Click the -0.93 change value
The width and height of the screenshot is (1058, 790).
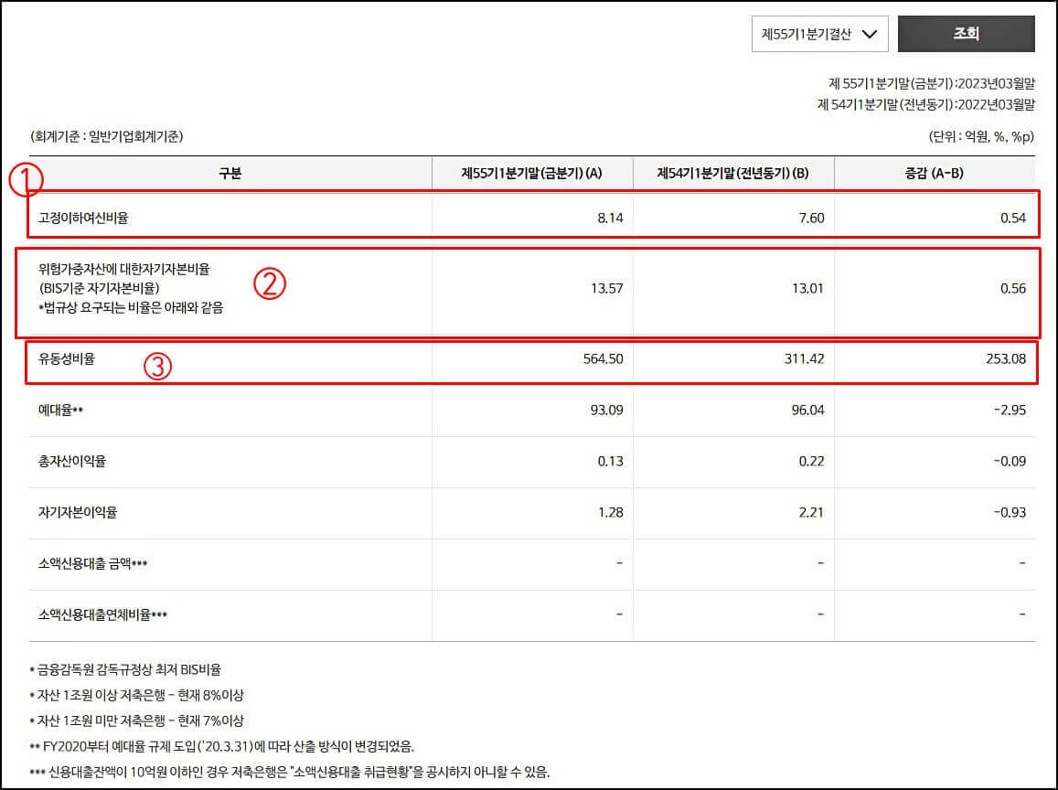coord(1010,513)
